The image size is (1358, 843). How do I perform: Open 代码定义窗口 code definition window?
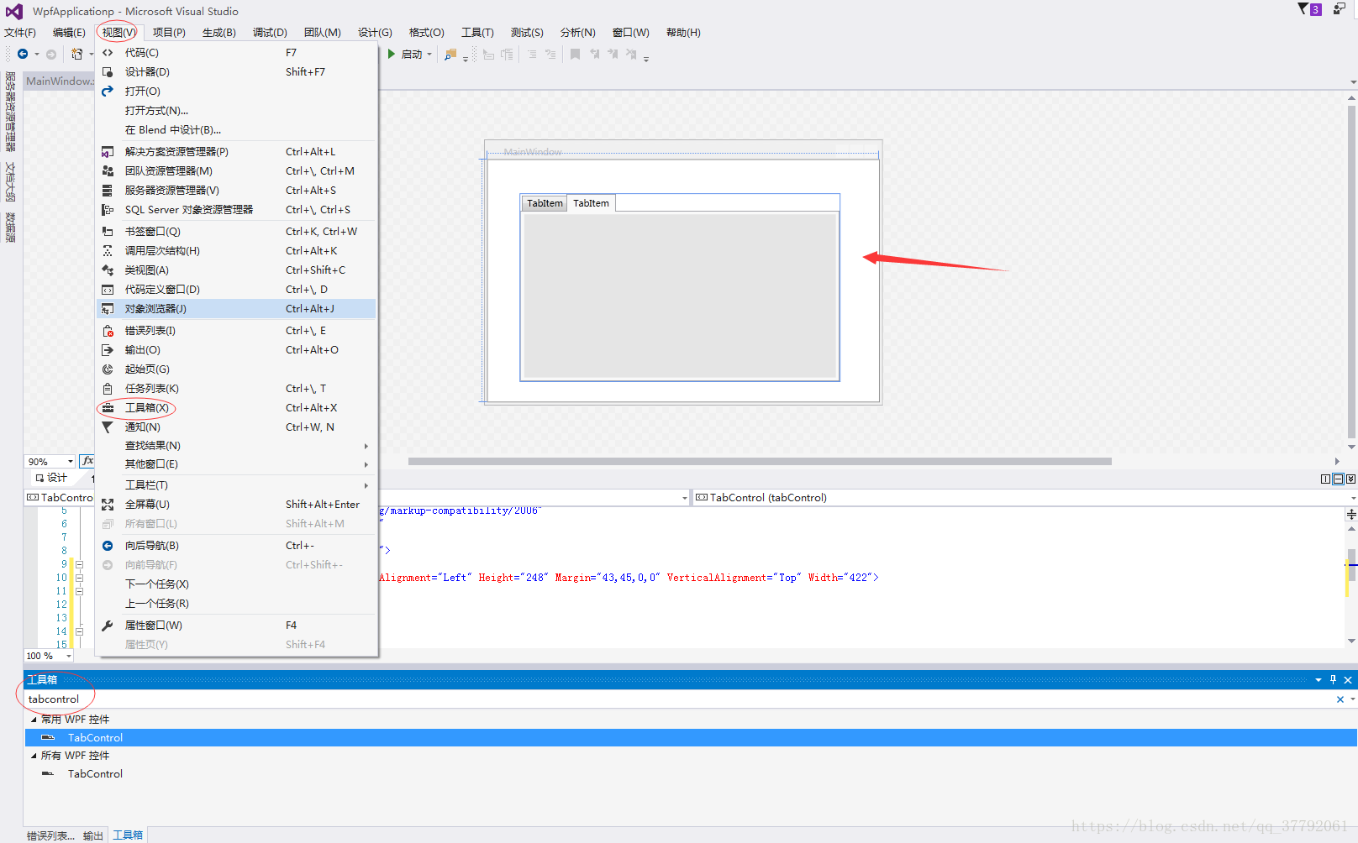click(237, 289)
